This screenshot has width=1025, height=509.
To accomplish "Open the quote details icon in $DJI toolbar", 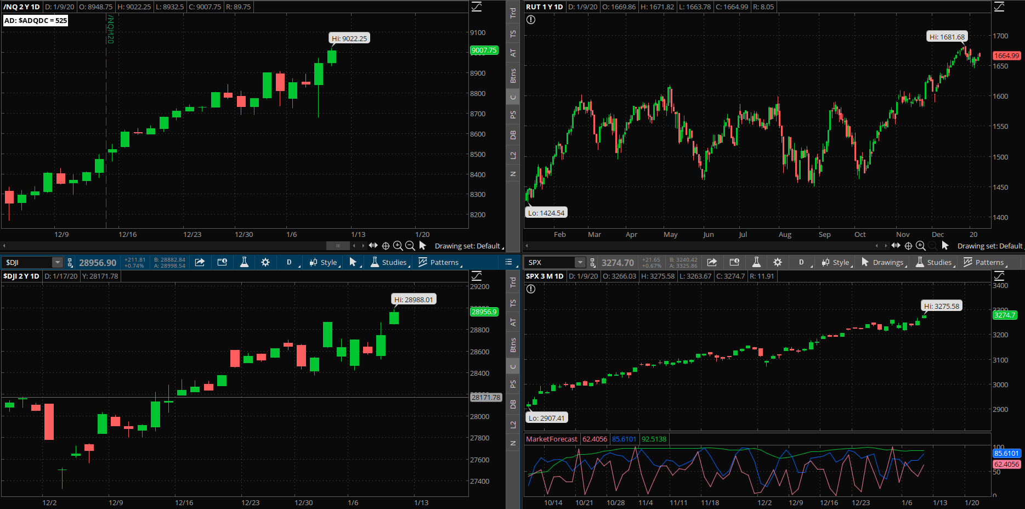I will (x=222, y=262).
